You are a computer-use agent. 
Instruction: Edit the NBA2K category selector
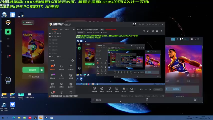click(x=81, y=33)
